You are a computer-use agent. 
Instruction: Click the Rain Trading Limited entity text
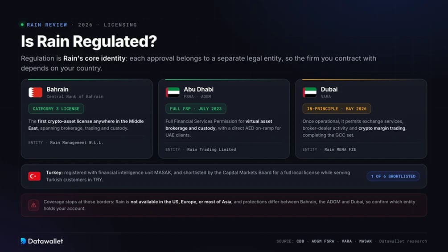(x=211, y=149)
